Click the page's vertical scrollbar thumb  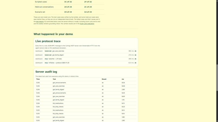click(x=217, y=78)
